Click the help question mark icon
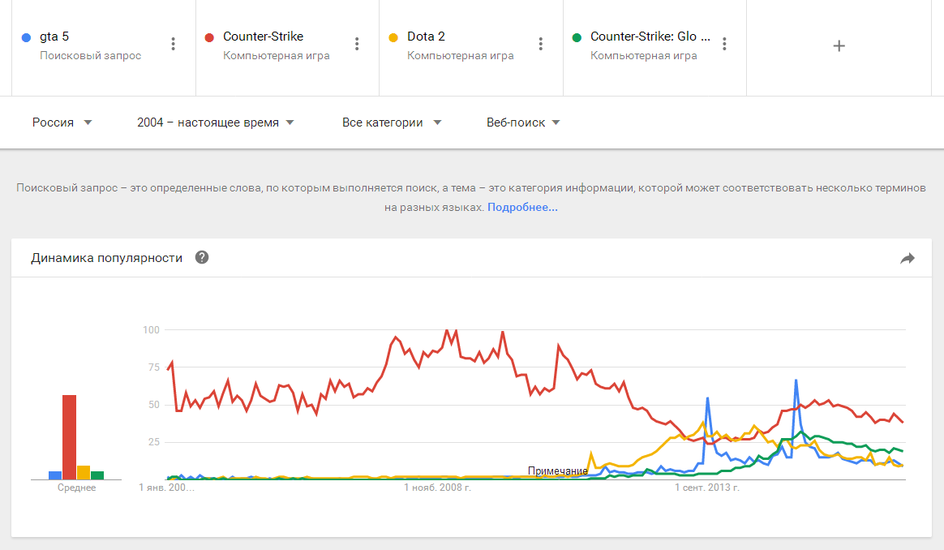This screenshot has width=944, height=550. click(x=202, y=258)
